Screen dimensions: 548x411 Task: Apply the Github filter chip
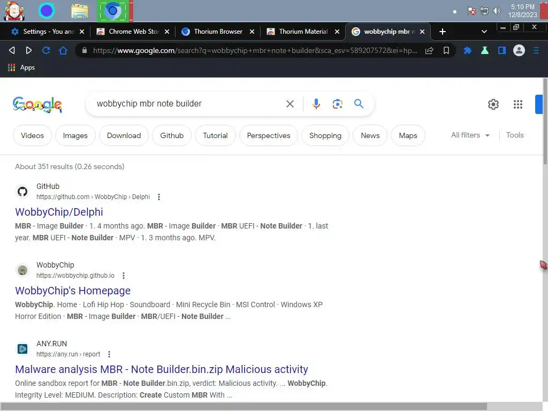pos(172,135)
